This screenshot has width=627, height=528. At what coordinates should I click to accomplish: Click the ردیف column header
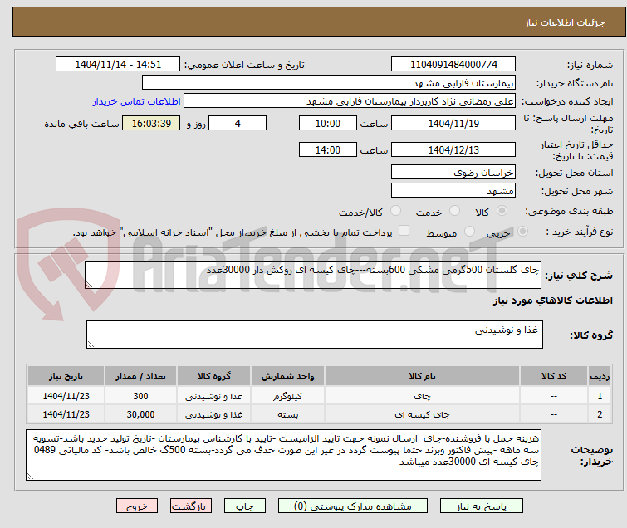[x=600, y=376]
